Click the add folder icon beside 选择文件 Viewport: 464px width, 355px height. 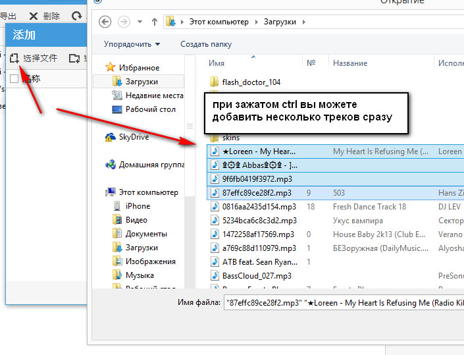[x=74, y=58]
